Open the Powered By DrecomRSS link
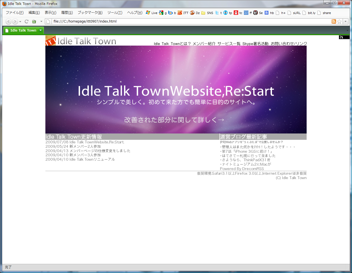 [242, 169]
